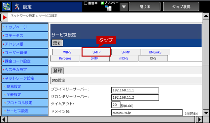The height and width of the screenshot is (123, 210).
Task: Click the vertical scrollbar down arrow
Action: (x=206, y=113)
